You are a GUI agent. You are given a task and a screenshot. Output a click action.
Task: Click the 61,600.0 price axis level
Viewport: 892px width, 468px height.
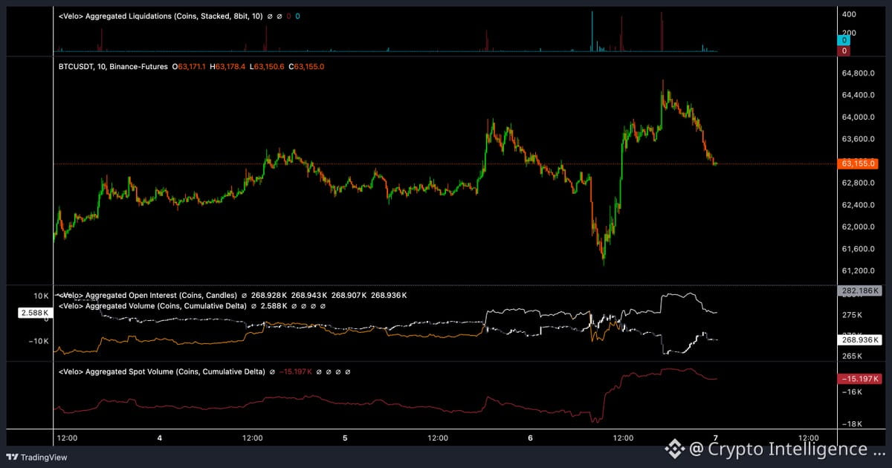click(x=857, y=248)
